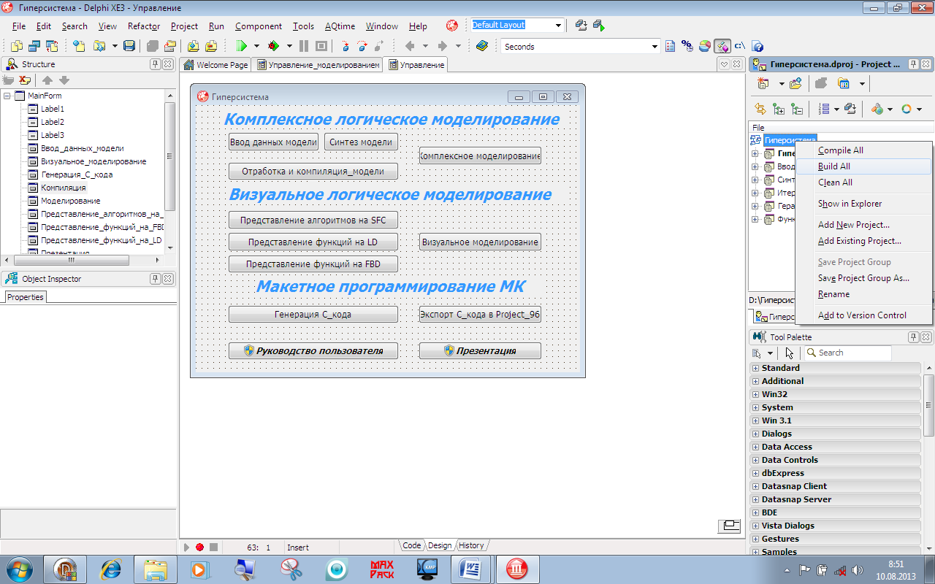Expand the Dialogs palette category
935x584 pixels.
pyautogui.click(x=756, y=434)
